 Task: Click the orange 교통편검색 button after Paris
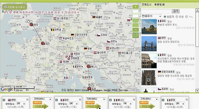pyautogui.click(x=90, y=102)
